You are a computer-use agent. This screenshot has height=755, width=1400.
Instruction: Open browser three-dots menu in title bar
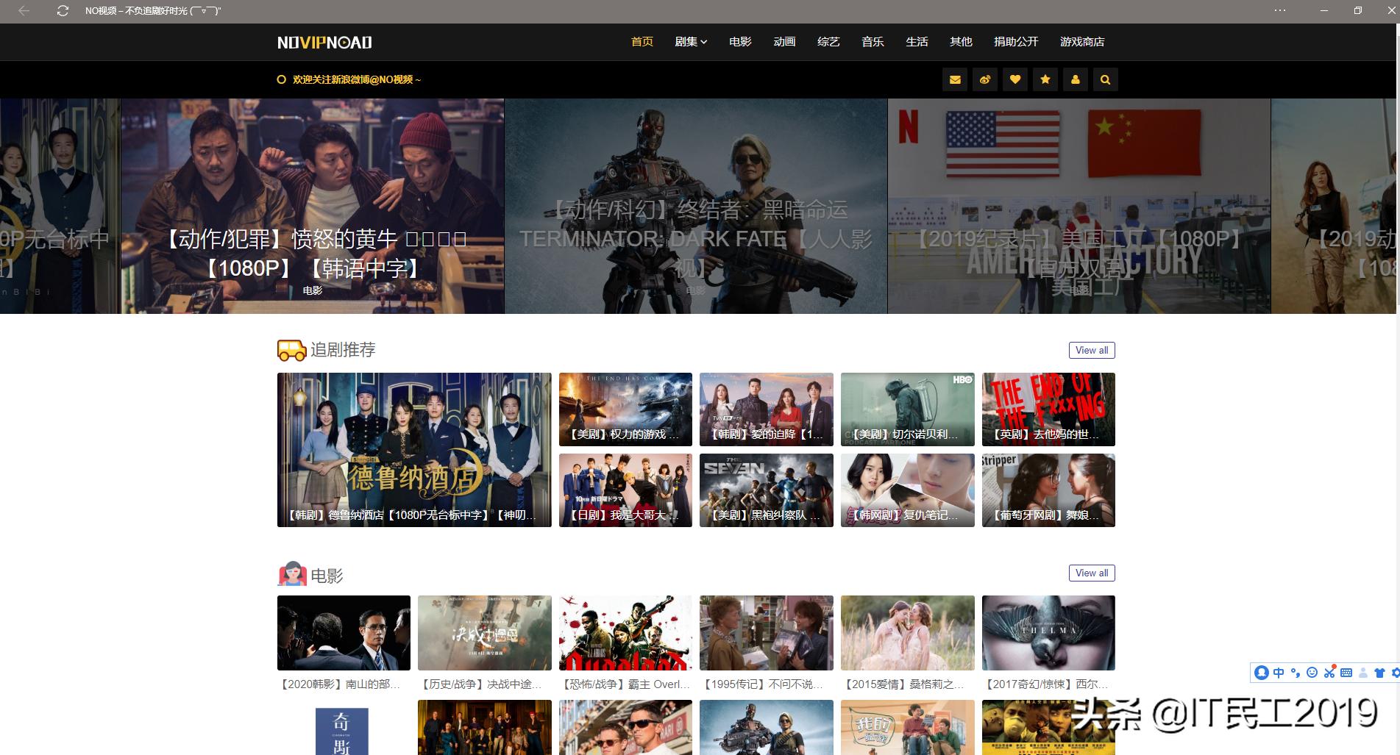click(x=1280, y=11)
